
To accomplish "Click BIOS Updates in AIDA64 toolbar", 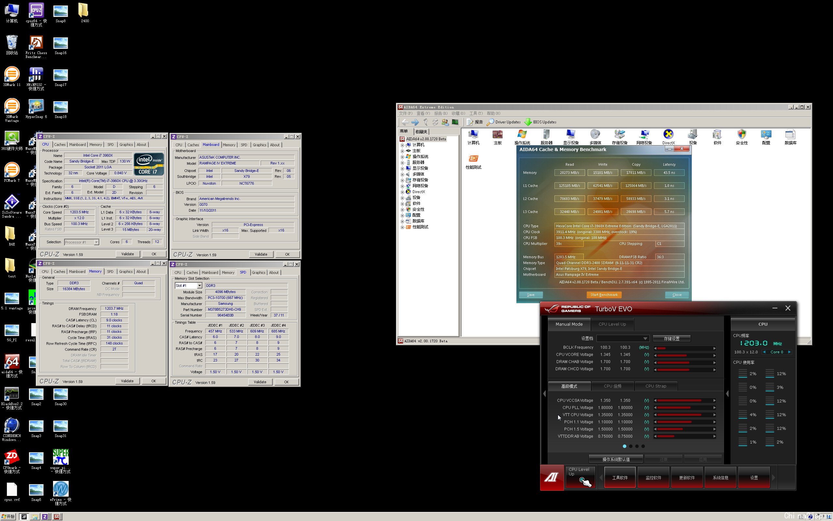I will (x=540, y=122).
